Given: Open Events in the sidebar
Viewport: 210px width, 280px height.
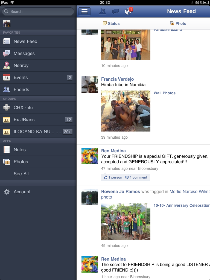Looking at the screenshot, I should [38, 77].
